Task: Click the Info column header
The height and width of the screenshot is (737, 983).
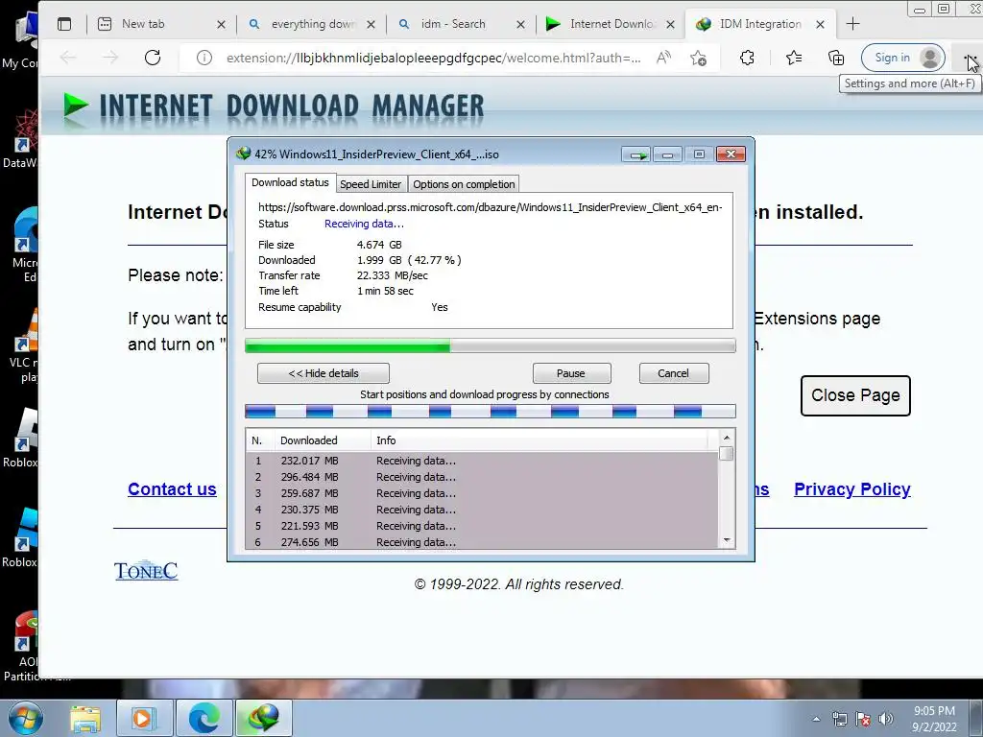Action: point(539,440)
